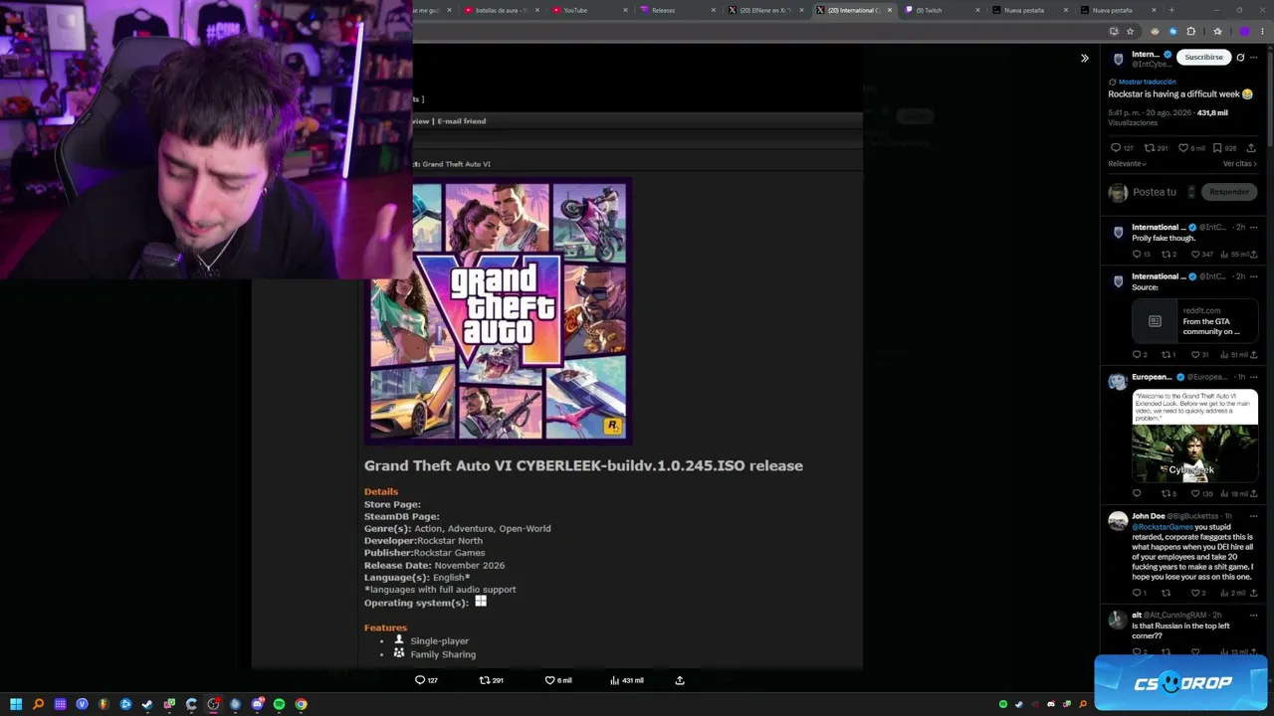Screen dimensions: 1274x716
Task: Switch to the first Nueva pestaña tab
Action: tap(1029, 10)
